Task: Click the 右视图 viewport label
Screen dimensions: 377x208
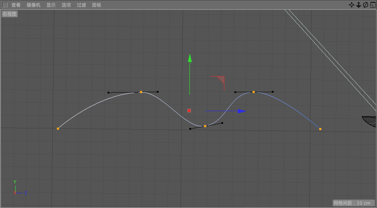Action: tap(9, 14)
